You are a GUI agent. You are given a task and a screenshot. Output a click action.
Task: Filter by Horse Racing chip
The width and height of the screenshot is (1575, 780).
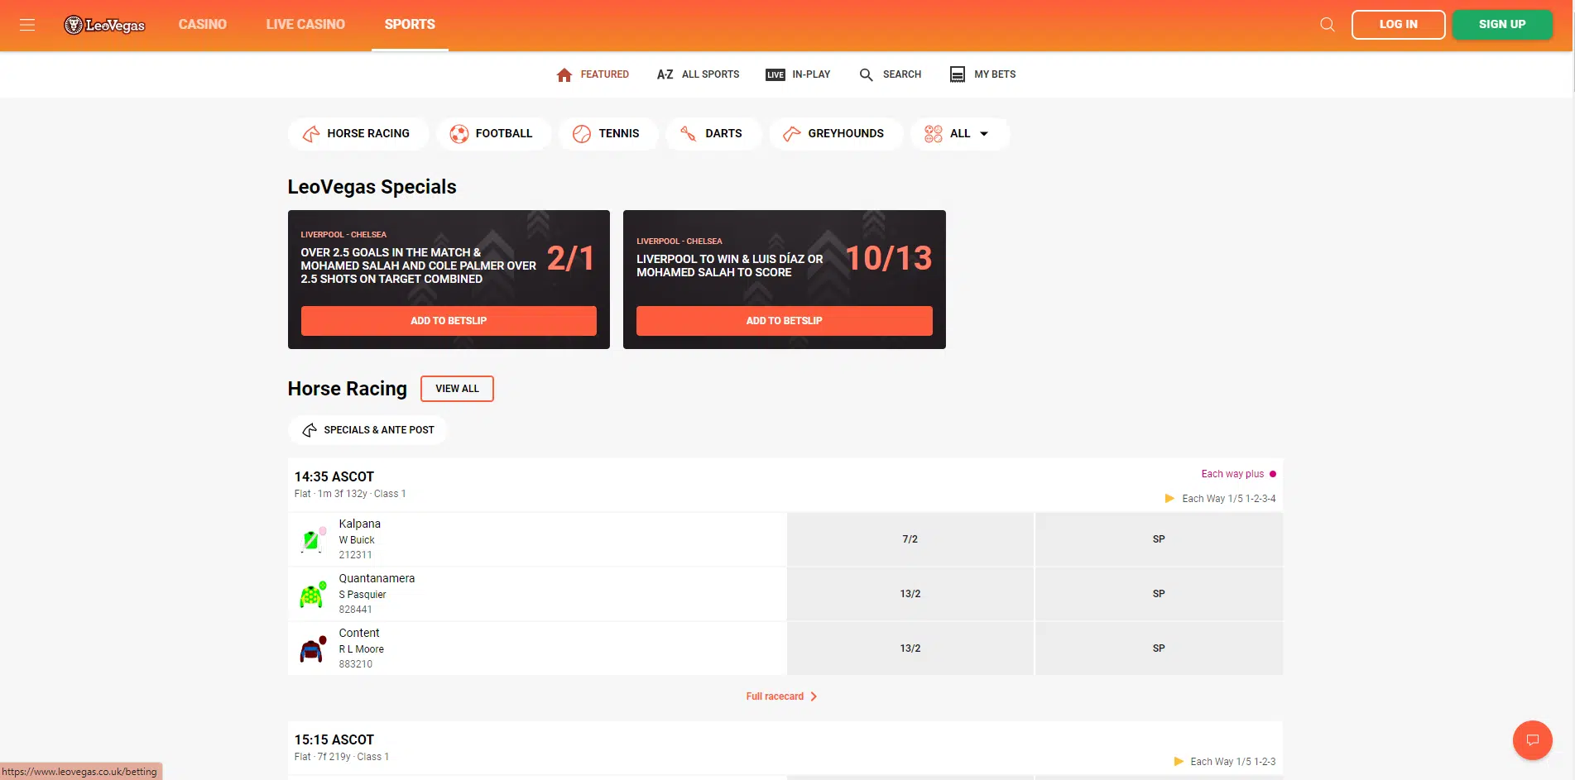pos(358,134)
